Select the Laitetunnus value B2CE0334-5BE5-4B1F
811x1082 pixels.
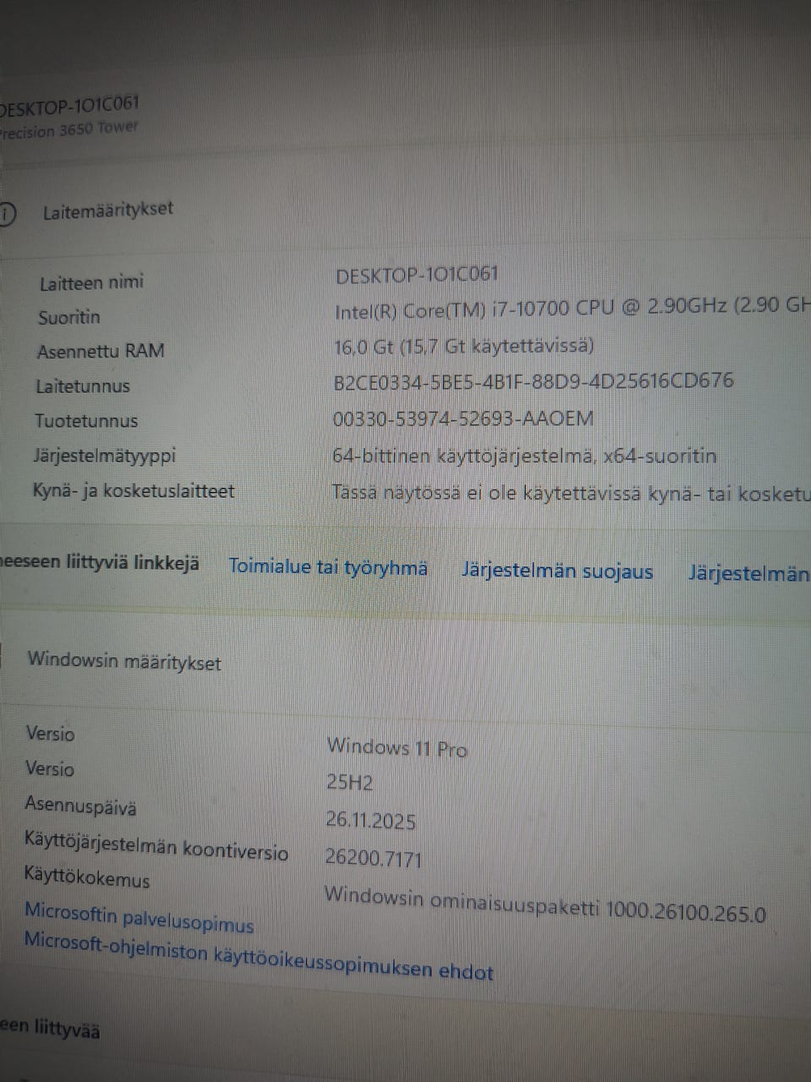point(533,381)
